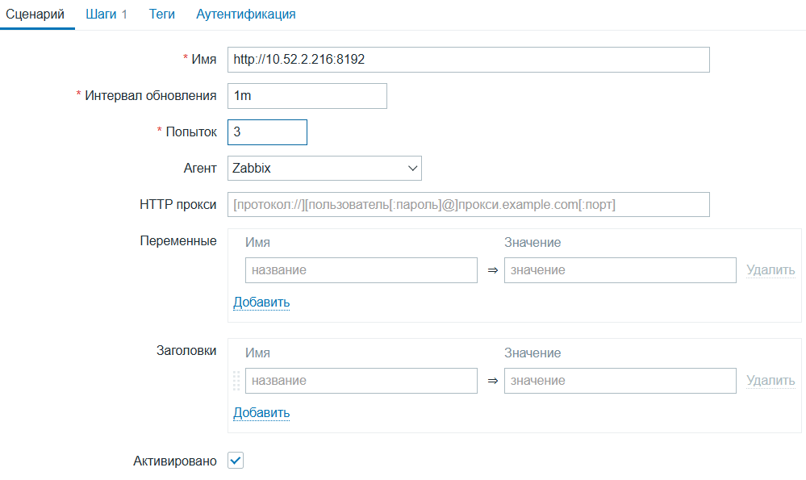Click the Переменные value input field
Image resolution: width=806 pixels, height=480 pixels.
[620, 270]
